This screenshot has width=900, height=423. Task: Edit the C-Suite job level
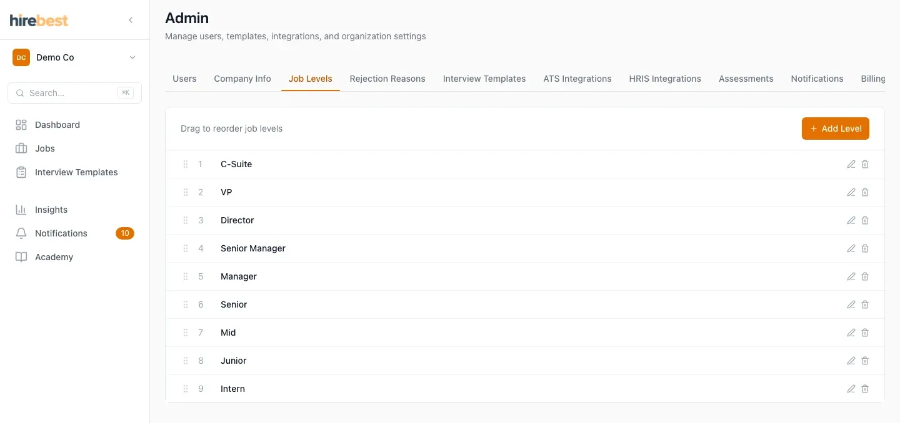tap(851, 164)
